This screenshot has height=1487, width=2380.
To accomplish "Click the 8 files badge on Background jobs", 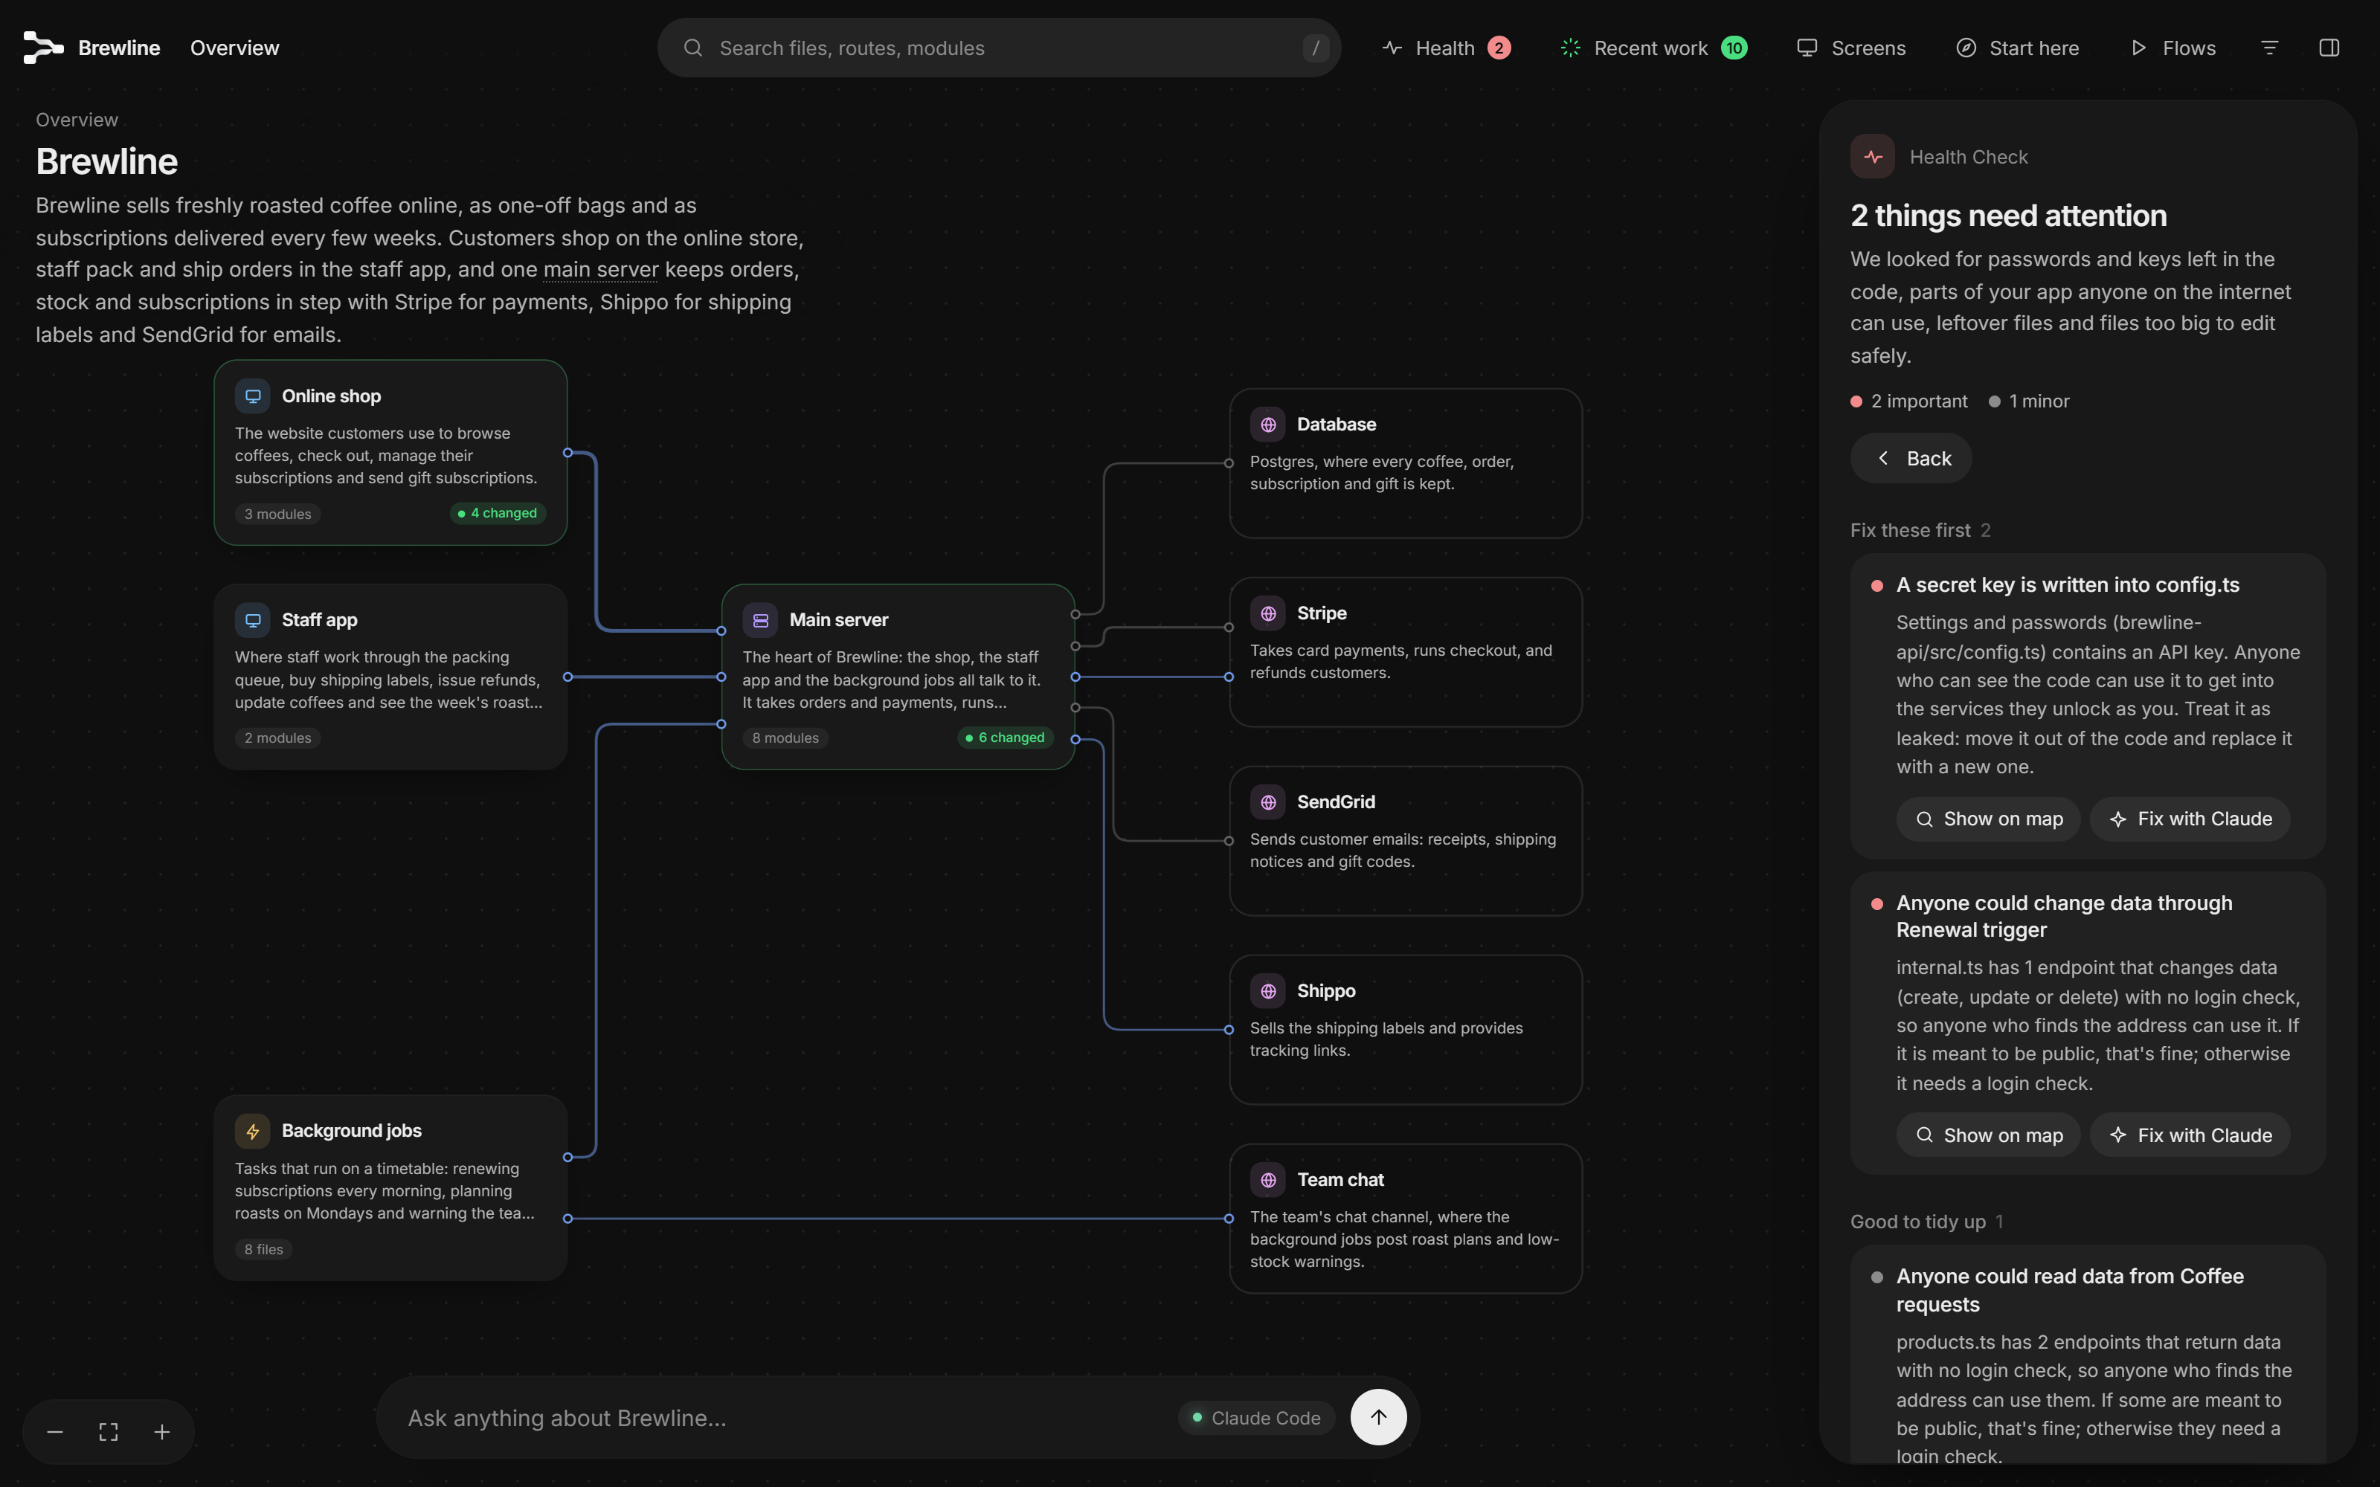I will [263, 1249].
